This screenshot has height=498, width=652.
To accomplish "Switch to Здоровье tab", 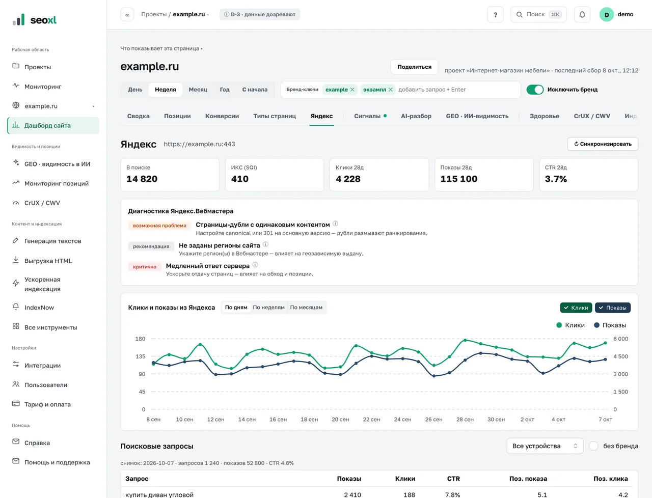I will pyautogui.click(x=544, y=116).
